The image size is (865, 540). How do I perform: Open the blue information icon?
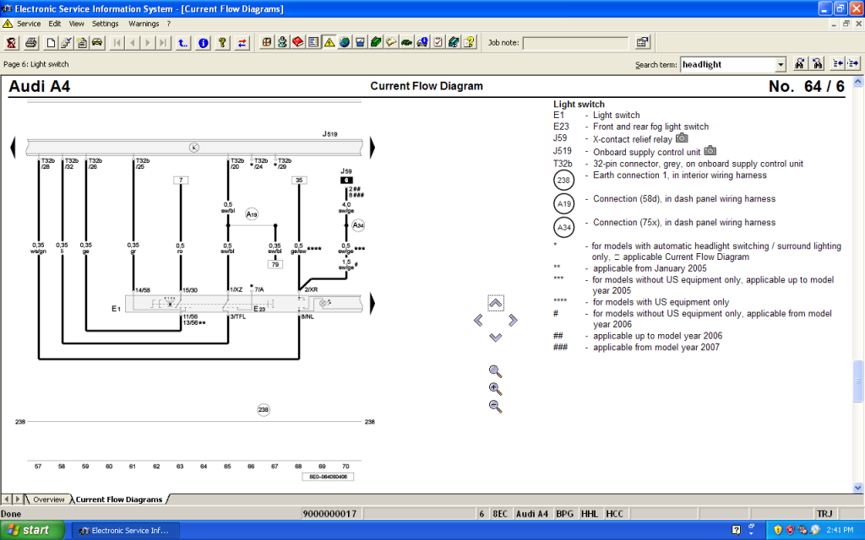(x=203, y=42)
